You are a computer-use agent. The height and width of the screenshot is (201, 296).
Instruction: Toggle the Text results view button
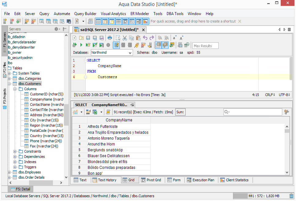tap(80, 180)
